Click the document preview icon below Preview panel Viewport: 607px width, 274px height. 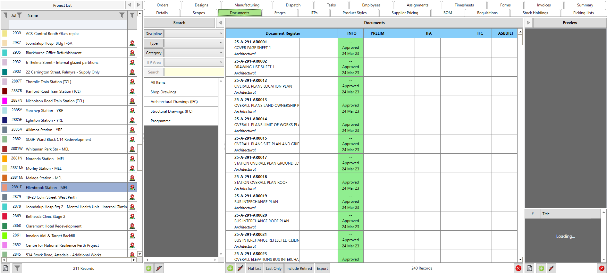click(529, 268)
